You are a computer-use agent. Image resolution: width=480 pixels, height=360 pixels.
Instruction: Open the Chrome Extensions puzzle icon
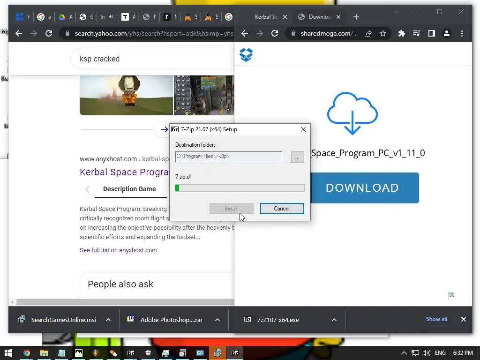pos(401,33)
